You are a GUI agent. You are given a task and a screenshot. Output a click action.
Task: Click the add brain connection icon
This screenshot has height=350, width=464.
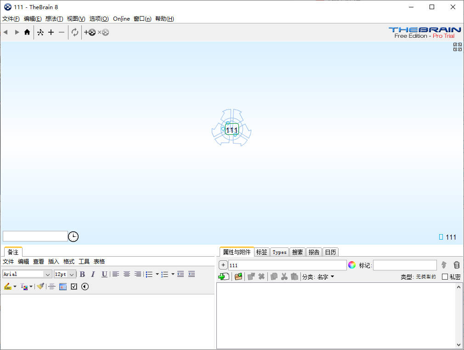[90, 32]
